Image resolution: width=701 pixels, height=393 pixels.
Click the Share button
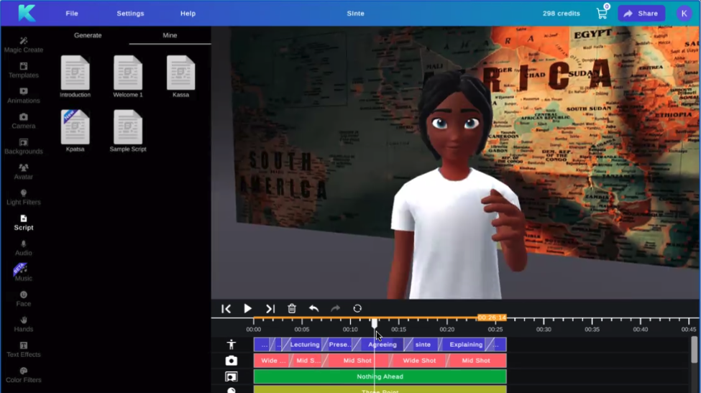[641, 14]
